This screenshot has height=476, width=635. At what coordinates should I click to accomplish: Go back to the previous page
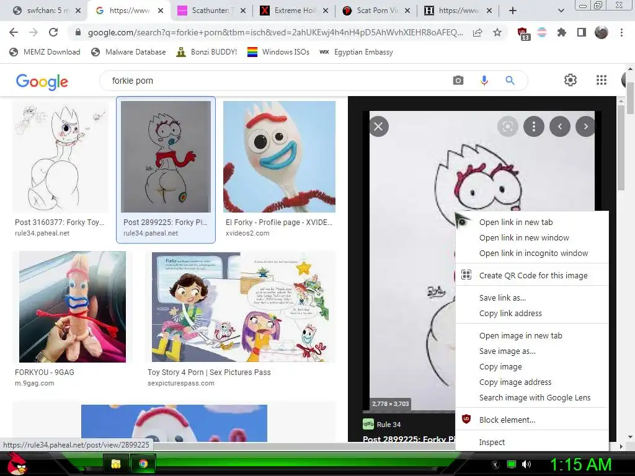pos(14,32)
